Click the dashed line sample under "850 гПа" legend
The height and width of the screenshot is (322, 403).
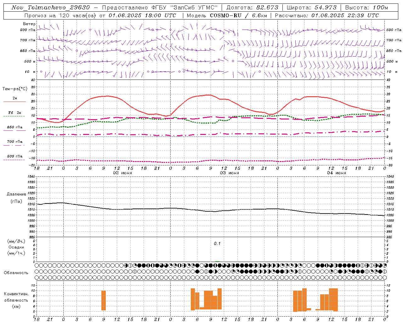click(14, 130)
